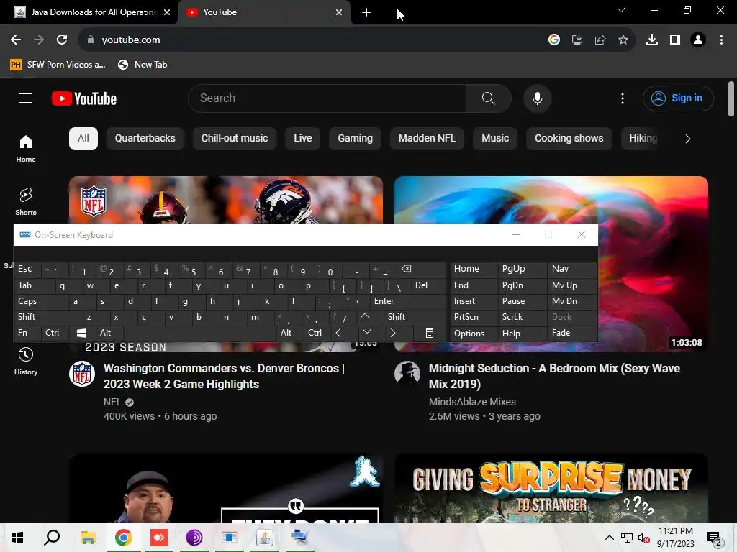Screen dimensions: 737x552
Task: Select Home in the YouTube sidebar
Action: (x=26, y=148)
